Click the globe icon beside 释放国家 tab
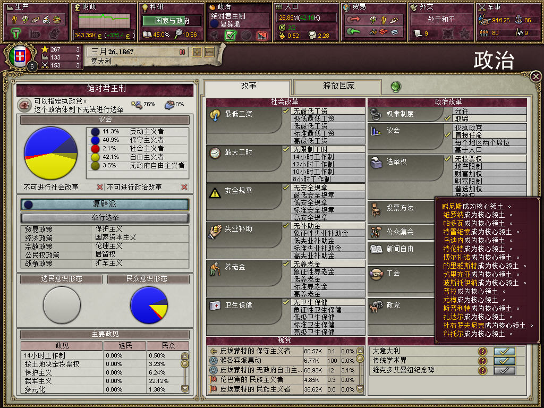The image size is (544, 408). point(396,87)
